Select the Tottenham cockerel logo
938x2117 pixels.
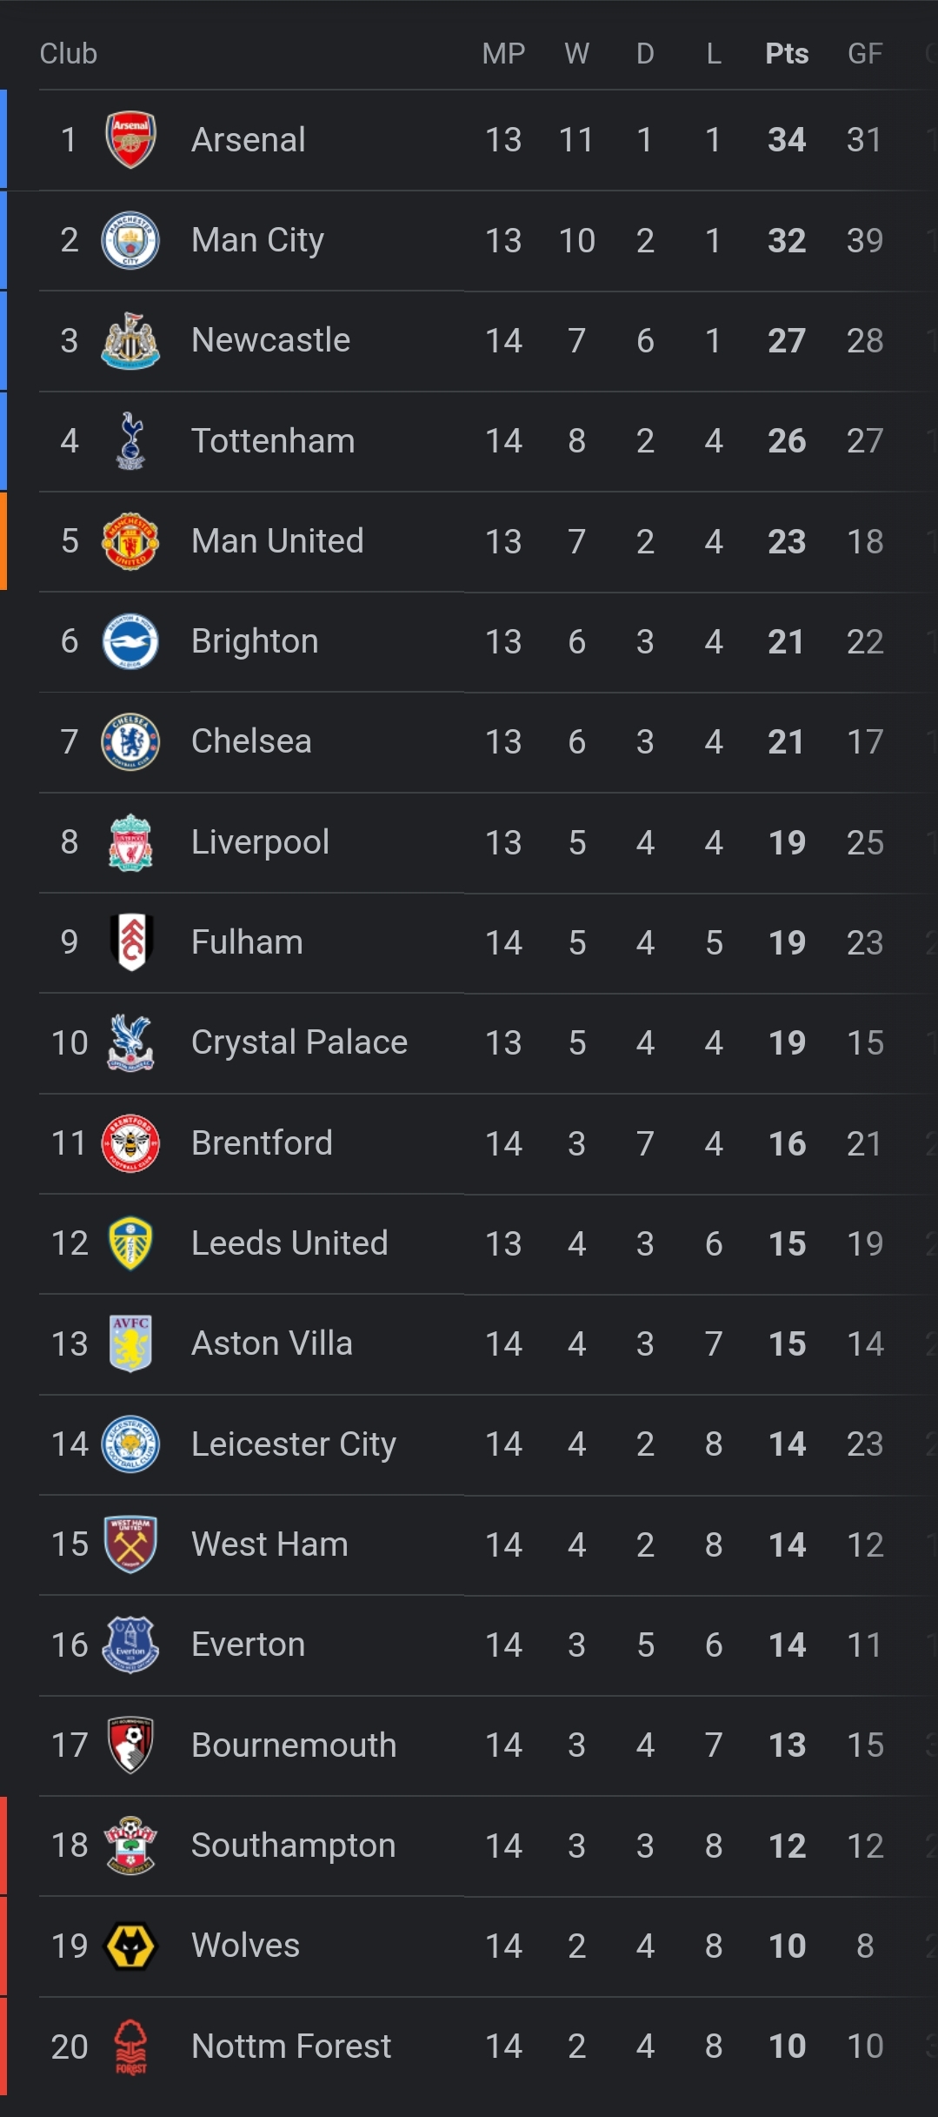coord(130,440)
